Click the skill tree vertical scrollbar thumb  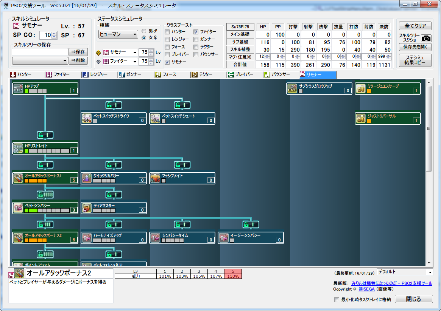click(429, 128)
